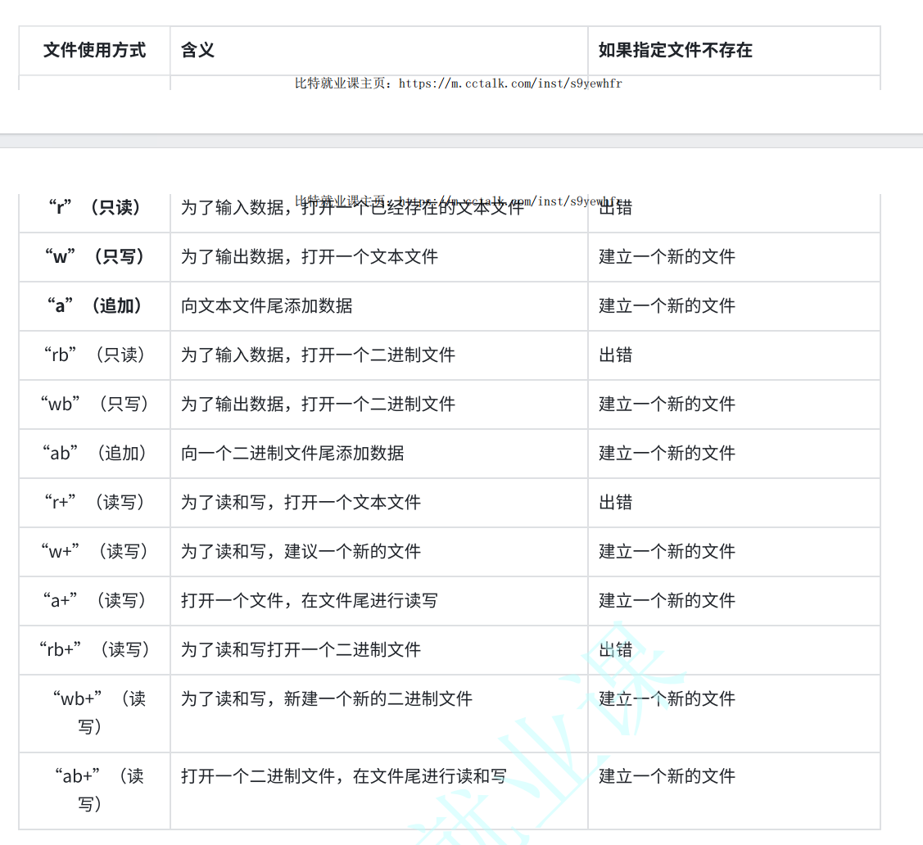Click 建立一个新的文件 in the "wb+" row
Screen dimensions: 923x845
[x=667, y=699]
